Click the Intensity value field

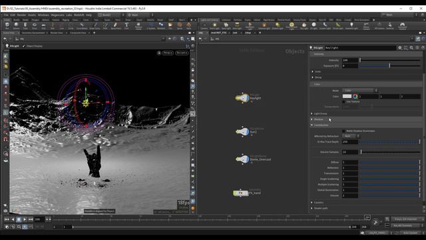[350, 60]
